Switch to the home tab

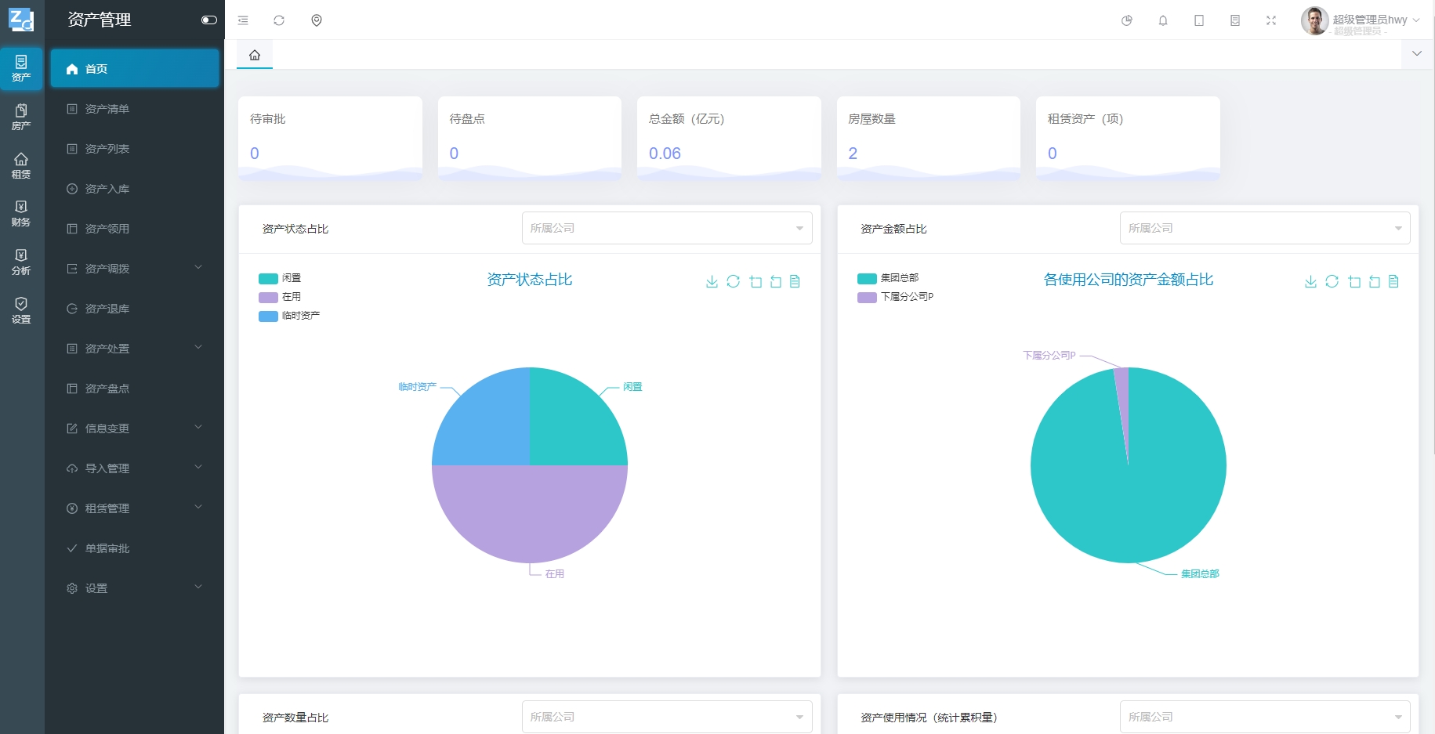[x=255, y=55]
